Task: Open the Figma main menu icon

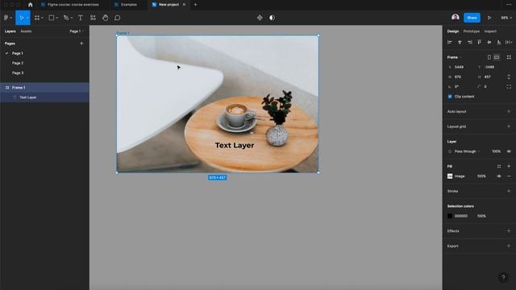Action: [6, 18]
